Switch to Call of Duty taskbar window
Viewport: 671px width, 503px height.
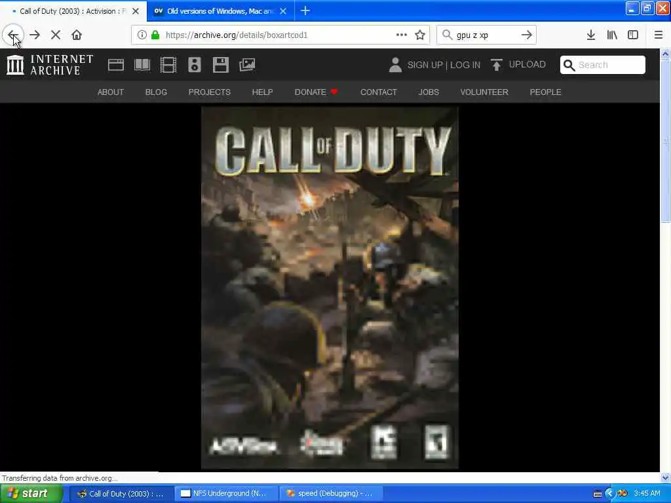point(121,494)
